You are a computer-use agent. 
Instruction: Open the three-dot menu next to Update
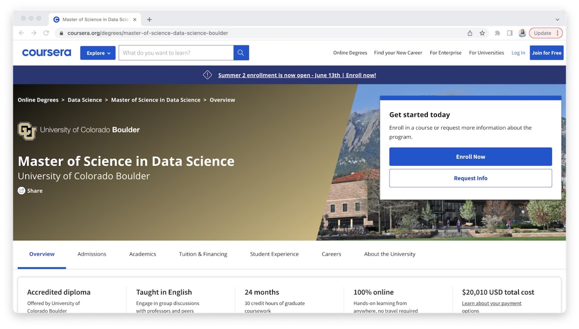tap(559, 33)
